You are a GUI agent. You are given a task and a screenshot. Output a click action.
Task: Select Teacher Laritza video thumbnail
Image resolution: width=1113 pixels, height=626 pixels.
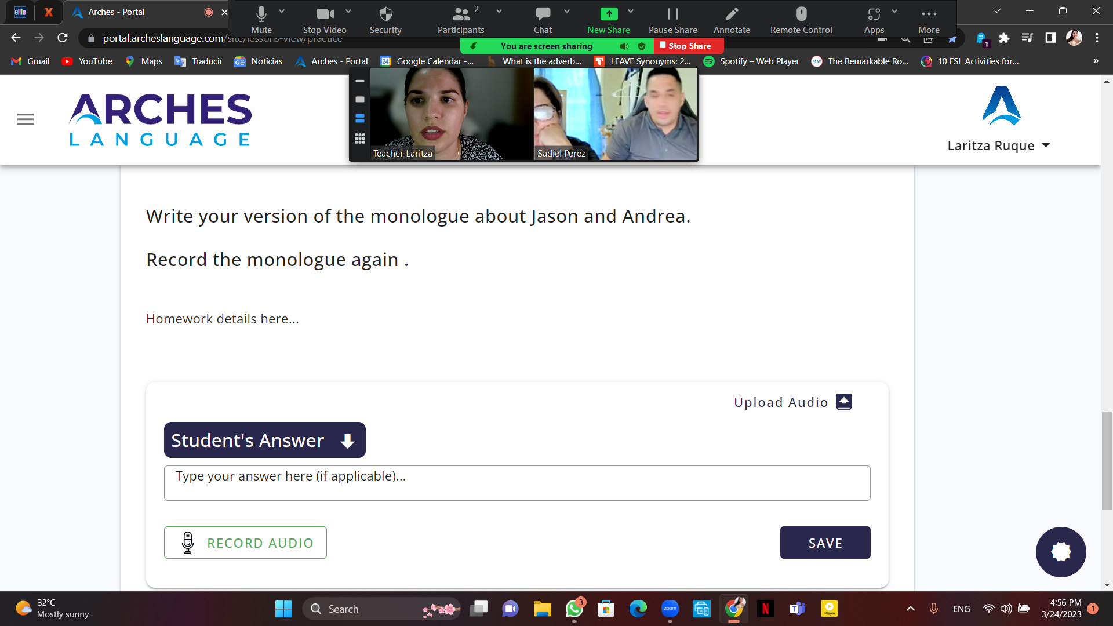pos(452,114)
